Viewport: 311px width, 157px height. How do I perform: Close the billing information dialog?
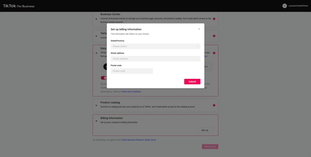[x=199, y=29]
